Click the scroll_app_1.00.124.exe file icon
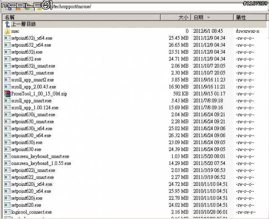The image size is (269, 219). point(7,108)
